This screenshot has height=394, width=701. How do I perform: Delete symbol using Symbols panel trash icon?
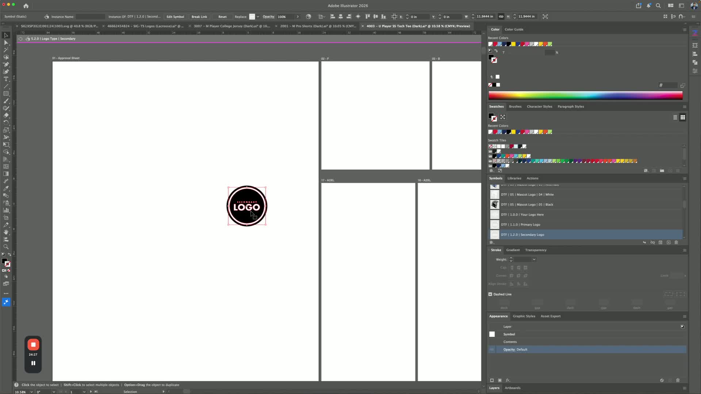[x=676, y=243]
